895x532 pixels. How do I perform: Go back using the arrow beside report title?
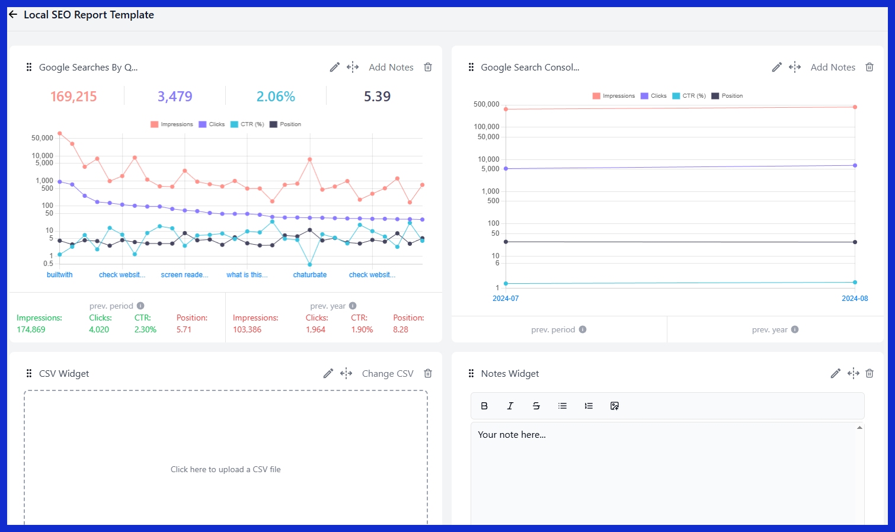13,15
